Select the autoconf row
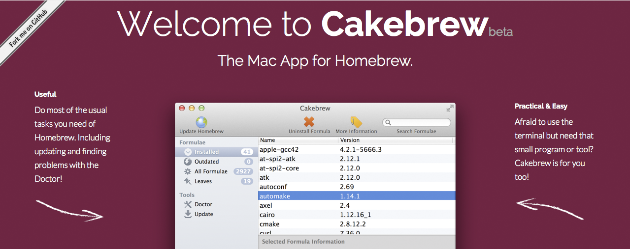Image resolution: width=630 pixels, height=249 pixels. [x=357, y=187]
